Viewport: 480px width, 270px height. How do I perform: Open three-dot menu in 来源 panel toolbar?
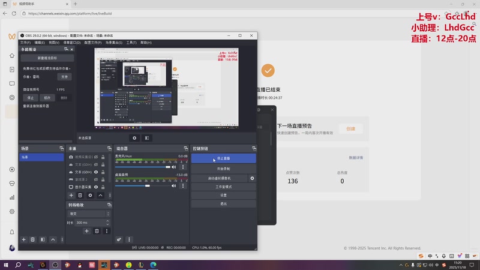110,196
